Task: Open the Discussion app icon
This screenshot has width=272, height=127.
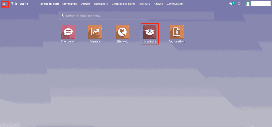Action: point(68,32)
